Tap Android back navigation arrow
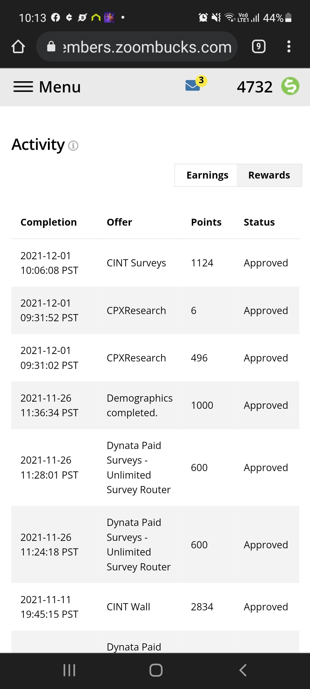This screenshot has width=310, height=689. tap(243, 670)
